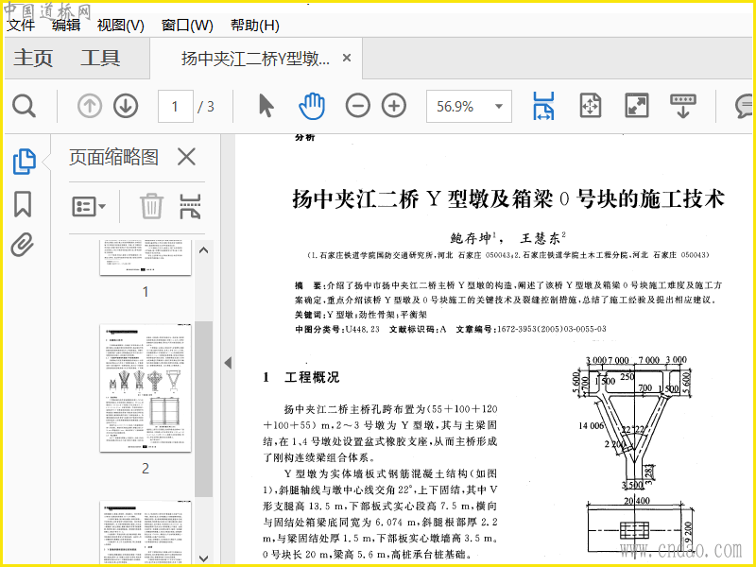Switch to the 工具 tab
This screenshot has height=567, width=756.
pyautogui.click(x=100, y=58)
